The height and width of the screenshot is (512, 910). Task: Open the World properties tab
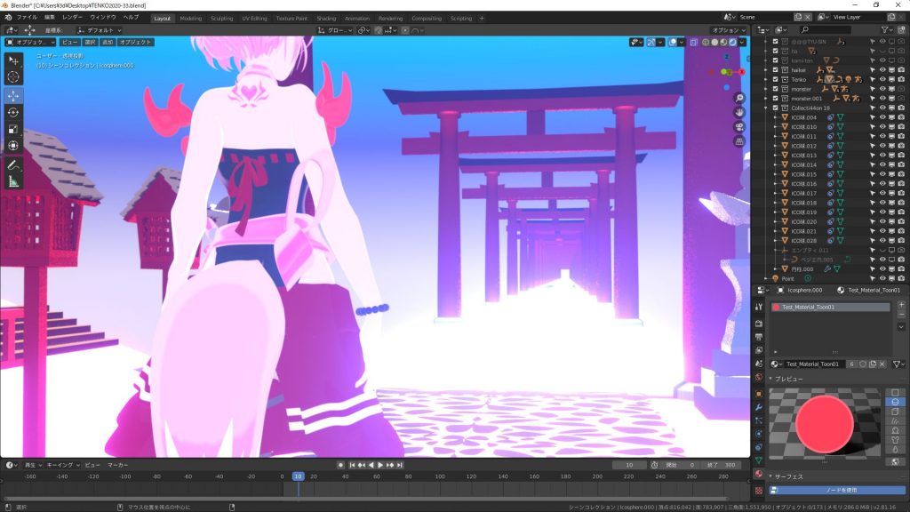click(759, 377)
